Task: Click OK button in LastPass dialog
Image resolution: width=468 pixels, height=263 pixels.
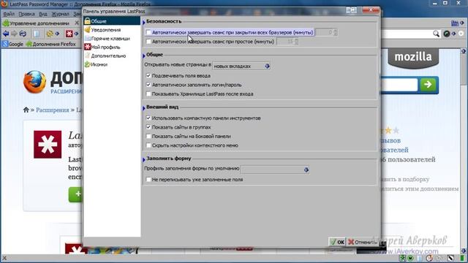Action: (x=337, y=242)
